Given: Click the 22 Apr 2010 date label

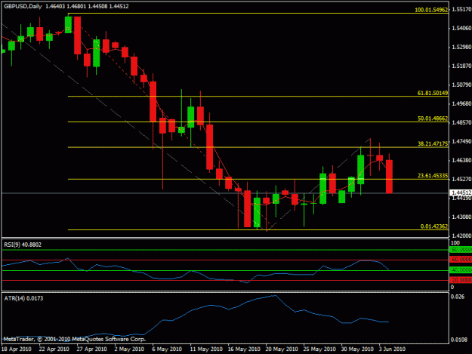Looking at the screenshot, I should pyautogui.click(x=54, y=349).
